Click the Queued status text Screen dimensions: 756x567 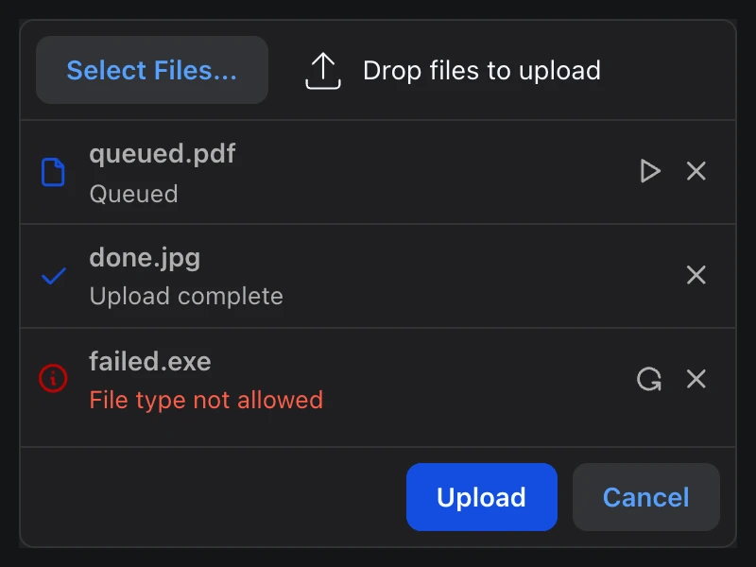pyautogui.click(x=133, y=194)
